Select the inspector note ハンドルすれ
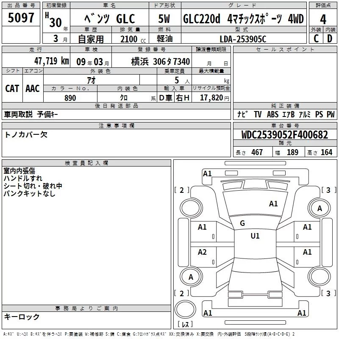 pos(23,178)
